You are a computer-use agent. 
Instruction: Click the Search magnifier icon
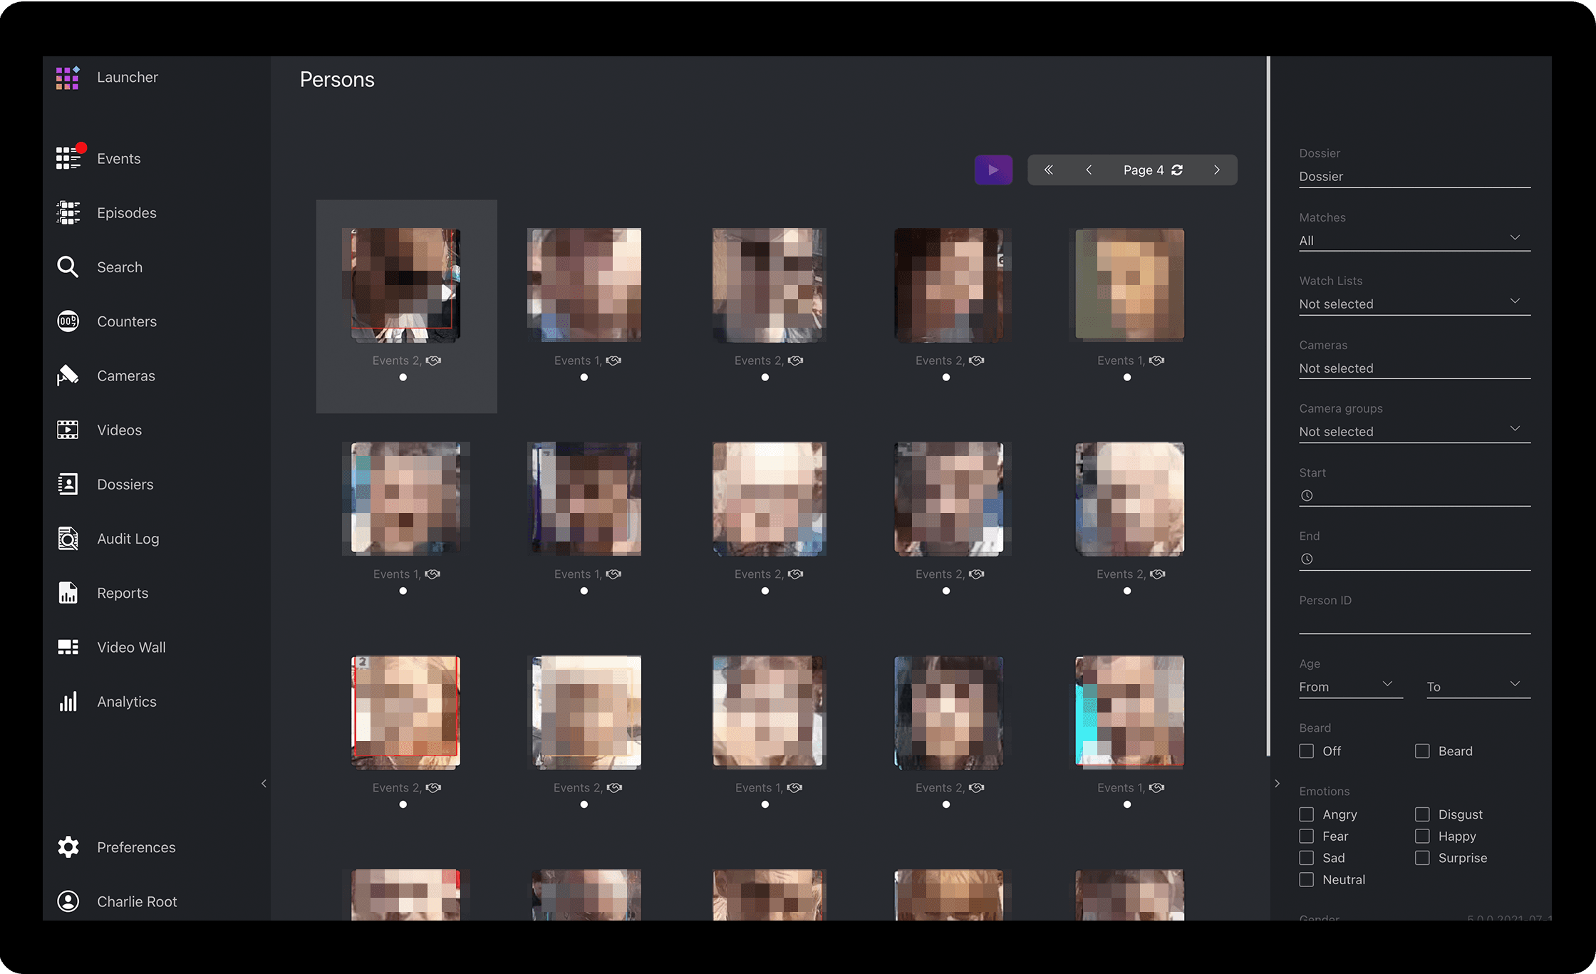pos(68,266)
